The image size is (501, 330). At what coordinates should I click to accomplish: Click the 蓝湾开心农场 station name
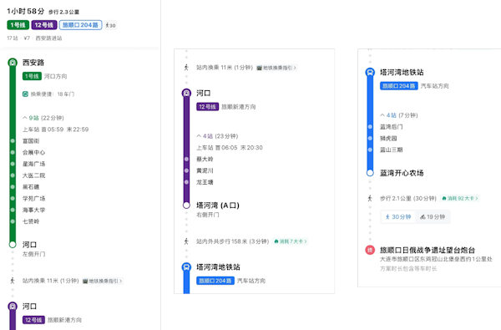click(402, 173)
